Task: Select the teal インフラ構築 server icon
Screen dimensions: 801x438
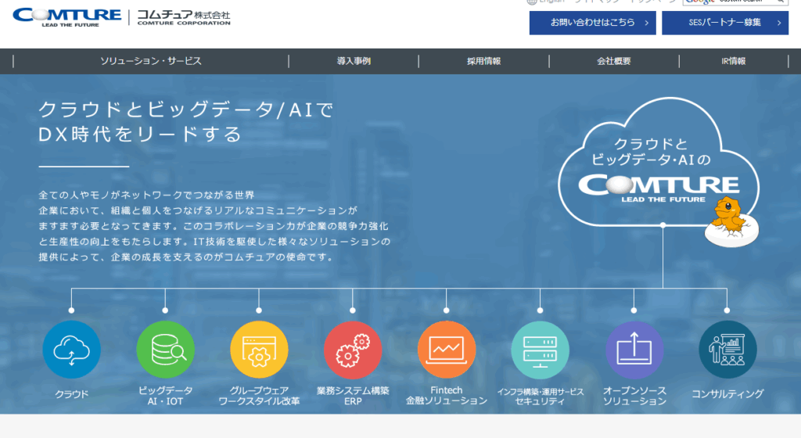Action: 540,350
